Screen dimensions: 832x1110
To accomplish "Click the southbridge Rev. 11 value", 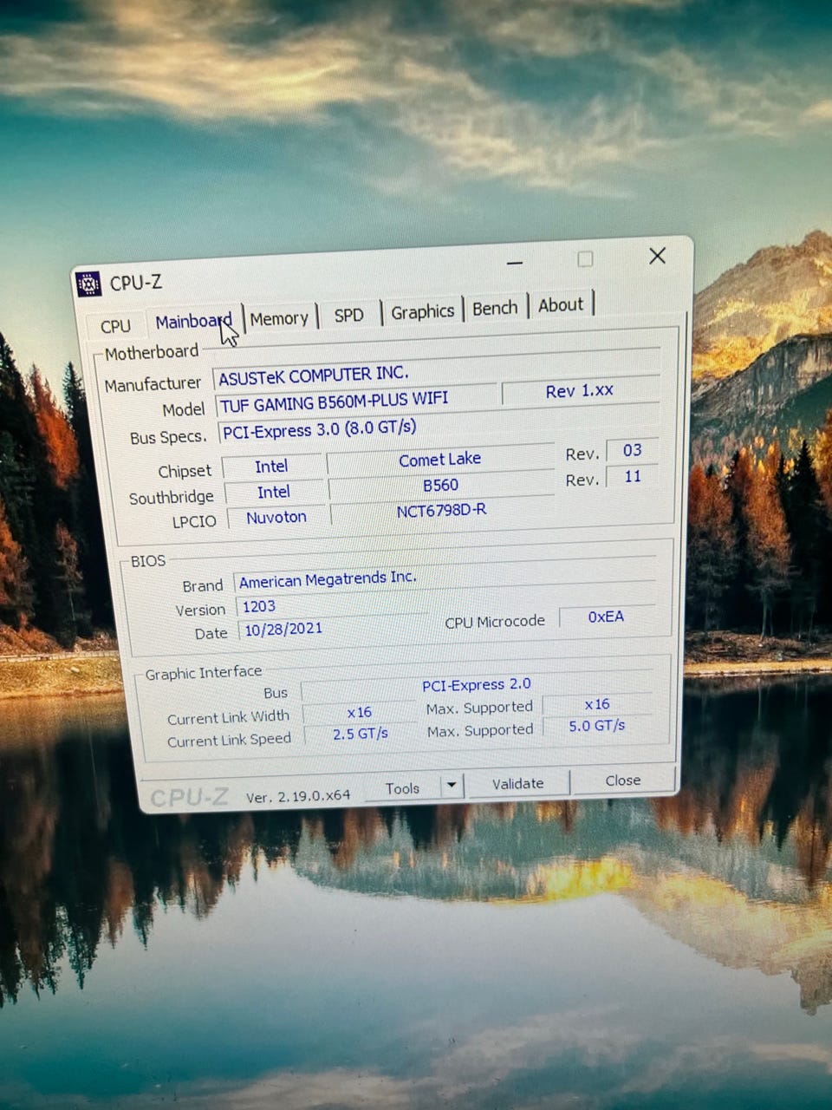I will (633, 476).
